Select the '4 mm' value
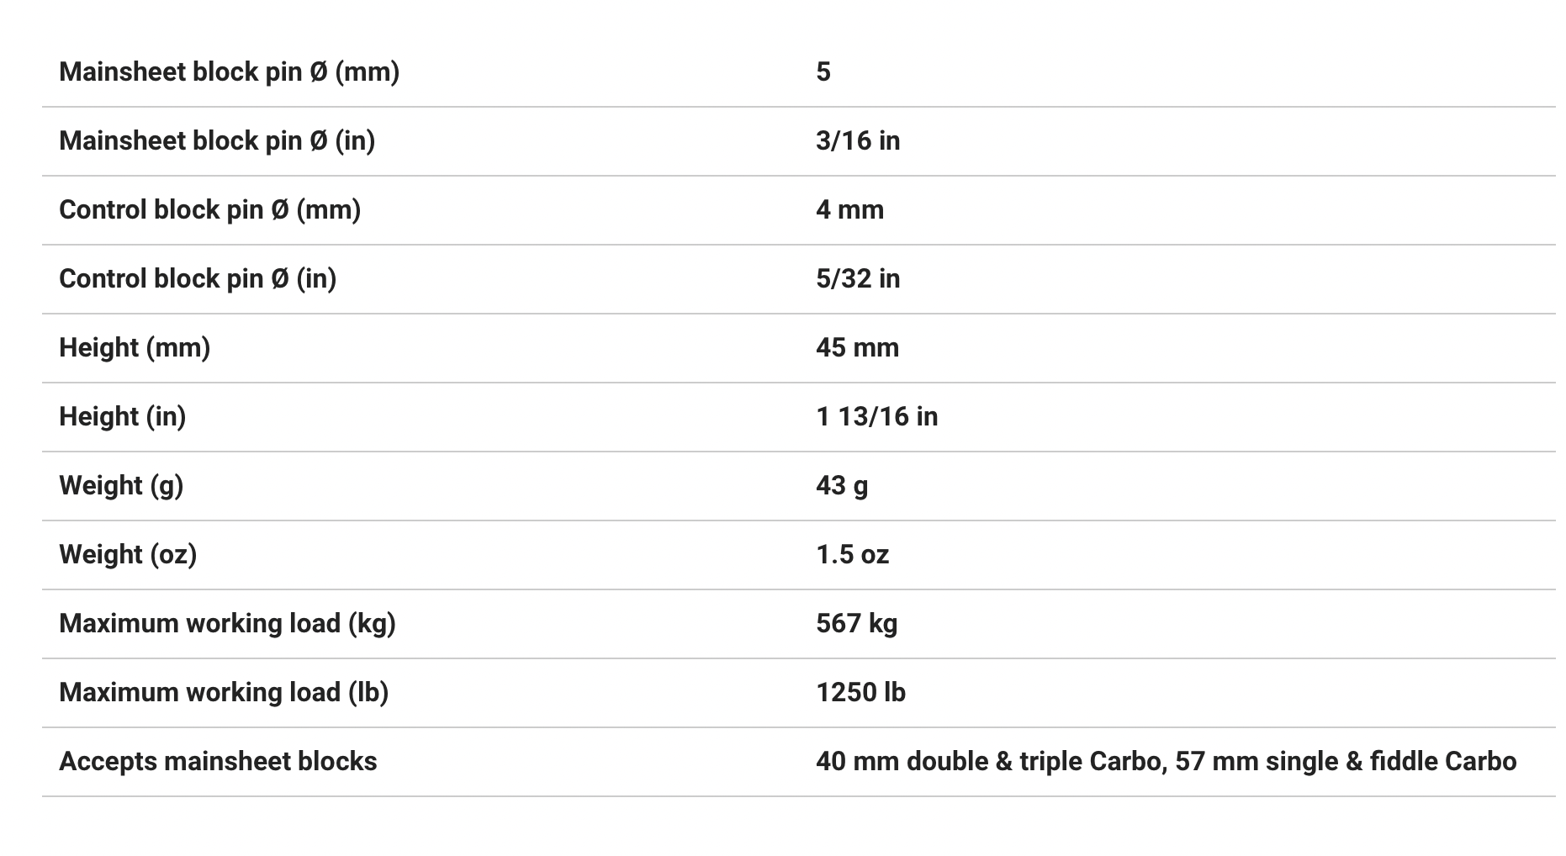 pyautogui.click(x=849, y=210)
